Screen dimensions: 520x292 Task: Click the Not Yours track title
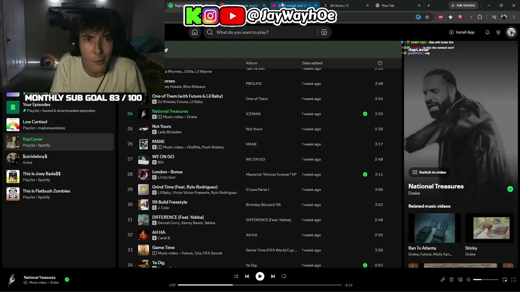(x=162, y=127)
